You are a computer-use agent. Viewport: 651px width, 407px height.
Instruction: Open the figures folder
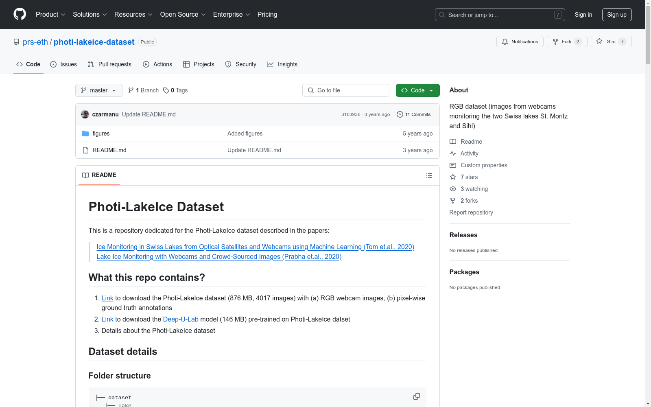click(x=101, y=133)
